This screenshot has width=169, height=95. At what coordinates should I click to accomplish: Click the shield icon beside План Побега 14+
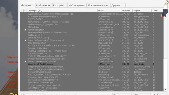25,40
